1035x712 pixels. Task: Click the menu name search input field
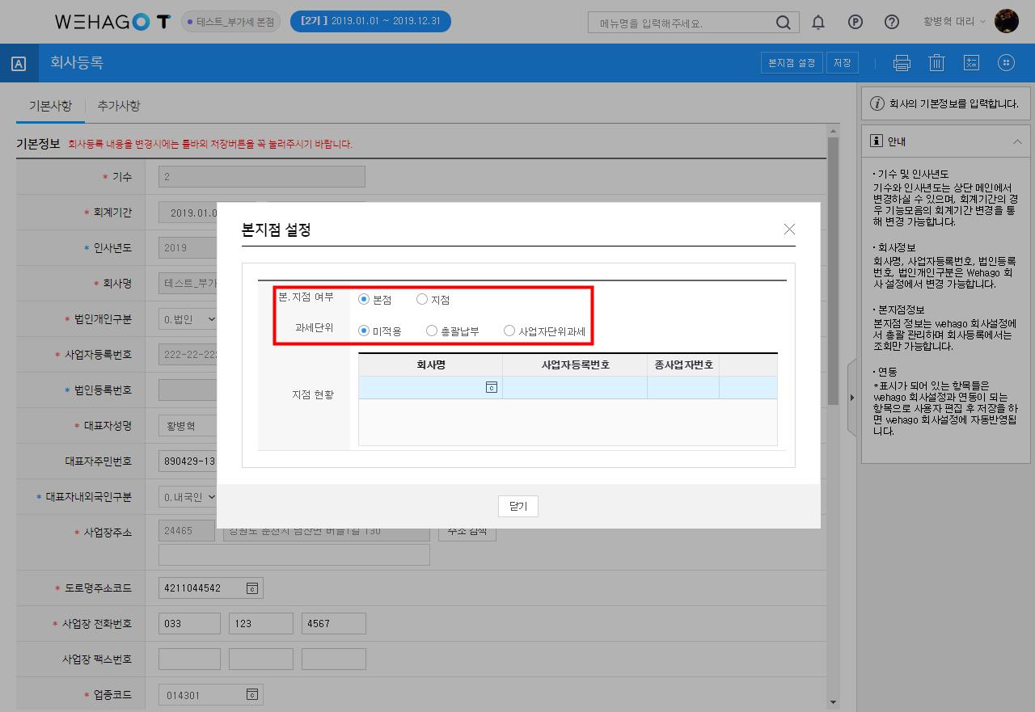[x=683, y=23]
